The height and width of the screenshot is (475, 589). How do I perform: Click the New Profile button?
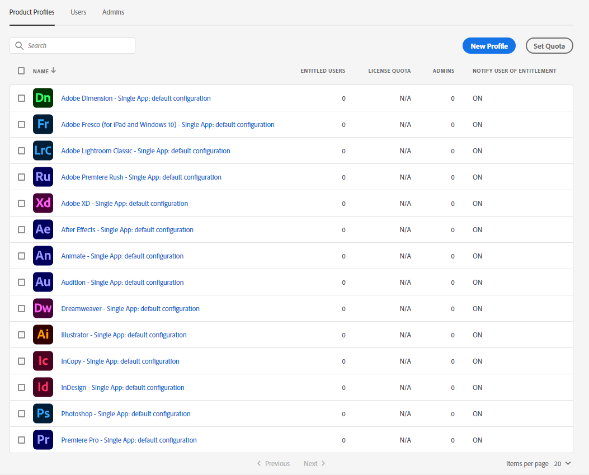click(x=489, y=46)
